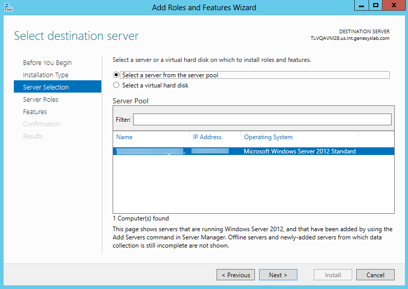
Task: Maximize the wizard window
Action: pos(376,6)
